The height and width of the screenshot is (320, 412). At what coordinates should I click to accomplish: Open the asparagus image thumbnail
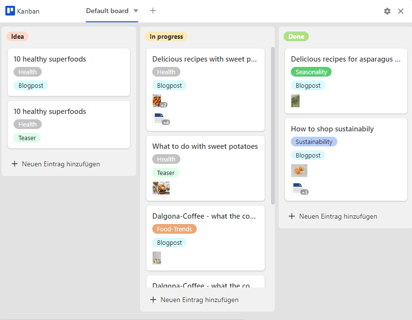(x=295, y=101)
